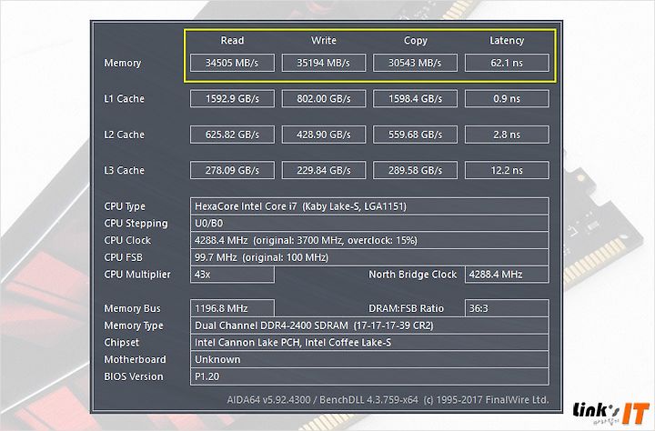Click the Read column header
655x431 pixels.
[232, 41]
